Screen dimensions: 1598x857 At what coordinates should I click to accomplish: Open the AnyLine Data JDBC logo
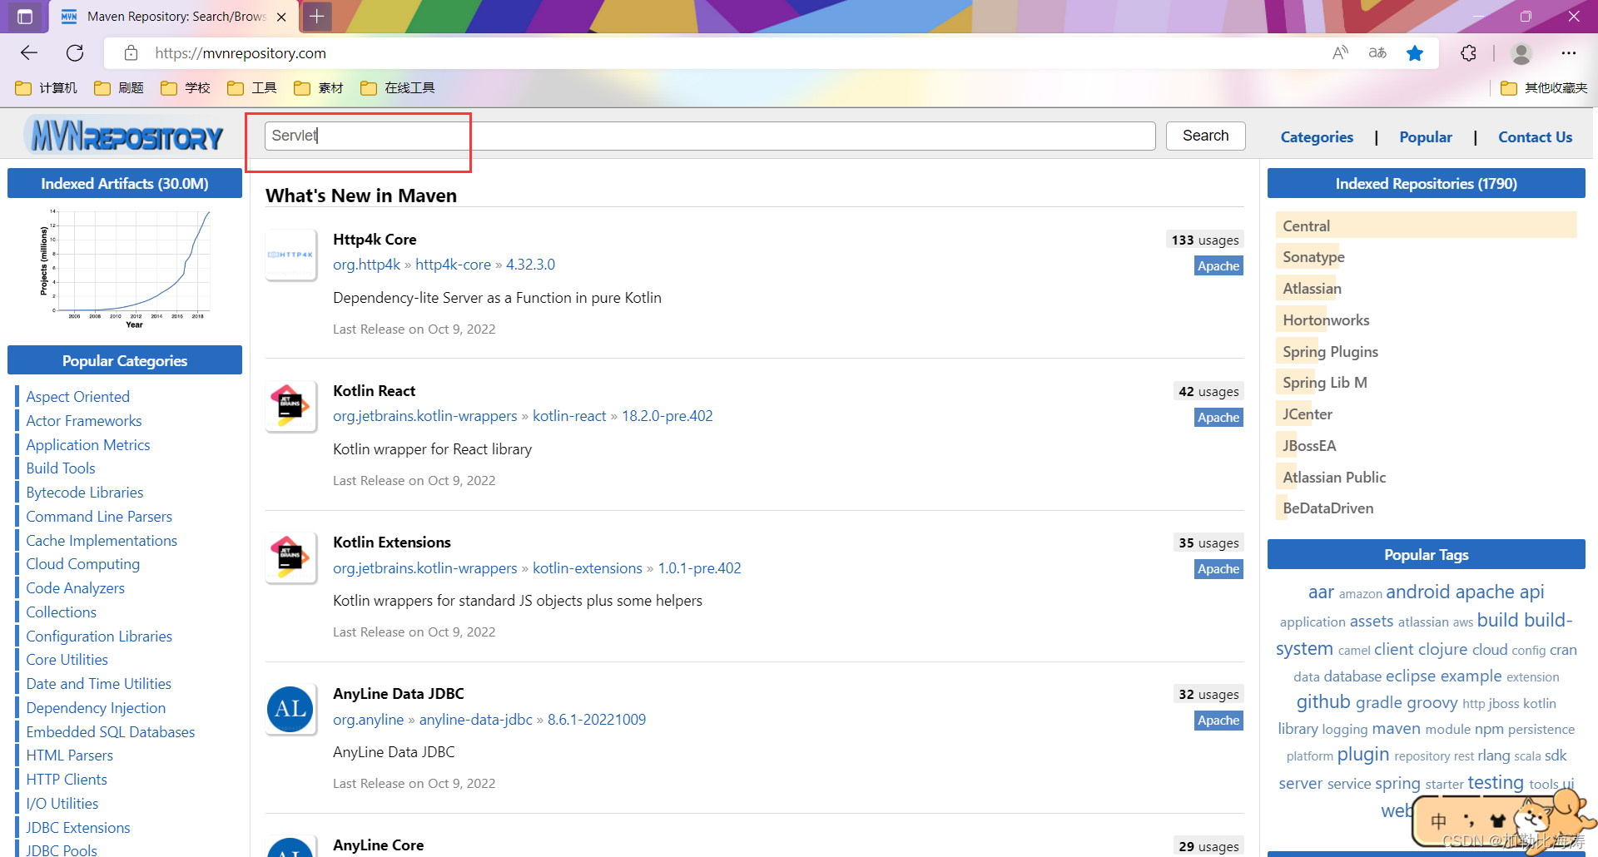(x=290, y=709)
